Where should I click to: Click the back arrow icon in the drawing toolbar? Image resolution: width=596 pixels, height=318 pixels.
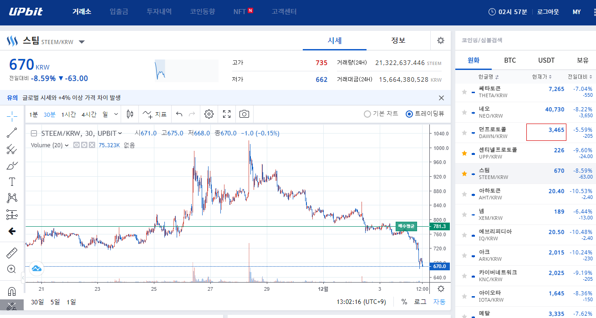pos(12,231)
